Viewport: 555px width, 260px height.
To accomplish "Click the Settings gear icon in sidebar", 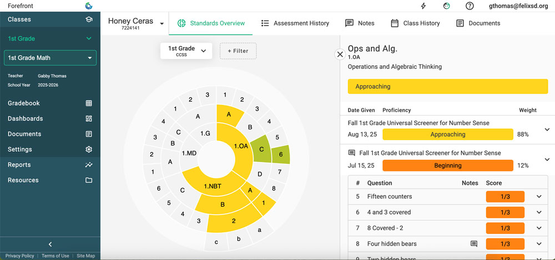I will pyautogui.click(x=89, y=150).
